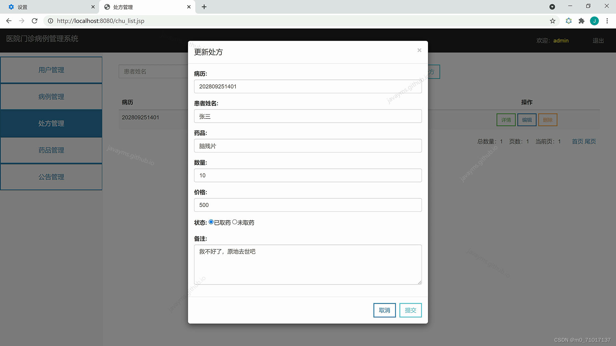Click the 退出 logout link
Screen dimensions: 616x346
pyautogui.click(x=598, y=41)
